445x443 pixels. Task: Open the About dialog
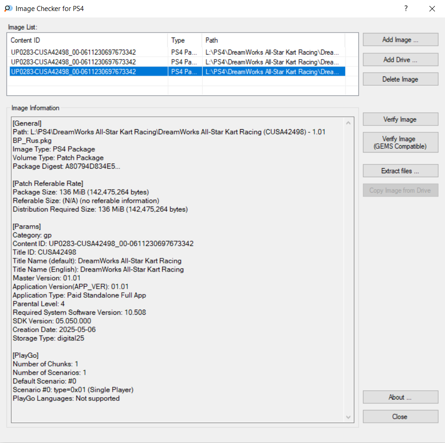click(x=401, y=397)
